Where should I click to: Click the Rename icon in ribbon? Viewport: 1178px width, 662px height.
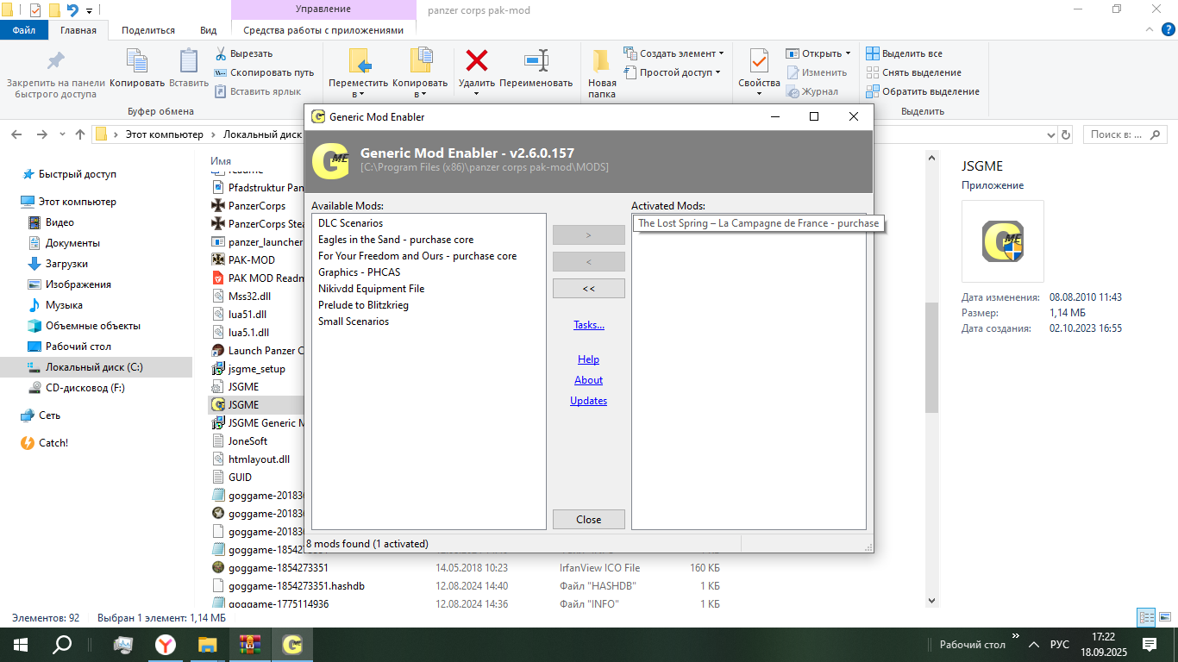[x=536, y=61]
